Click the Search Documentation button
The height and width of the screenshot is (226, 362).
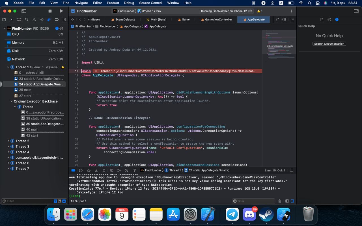(x=329, y=44)
